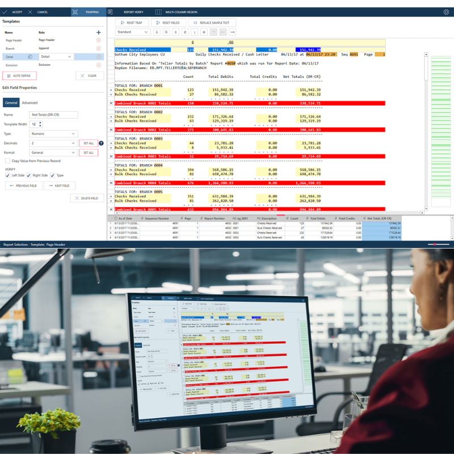Click the Name field containing Net Totals
This screenshot has width=454, height=454.
(54, 115)
